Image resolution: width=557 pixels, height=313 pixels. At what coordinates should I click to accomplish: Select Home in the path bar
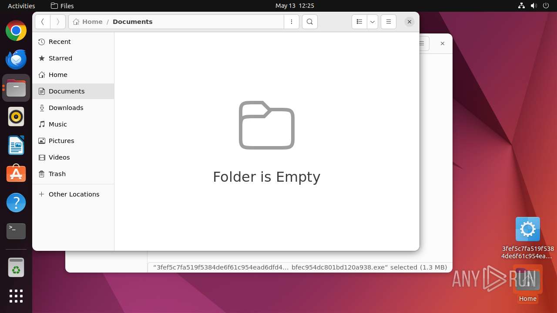pyautogui.click(x=88, y=22)
